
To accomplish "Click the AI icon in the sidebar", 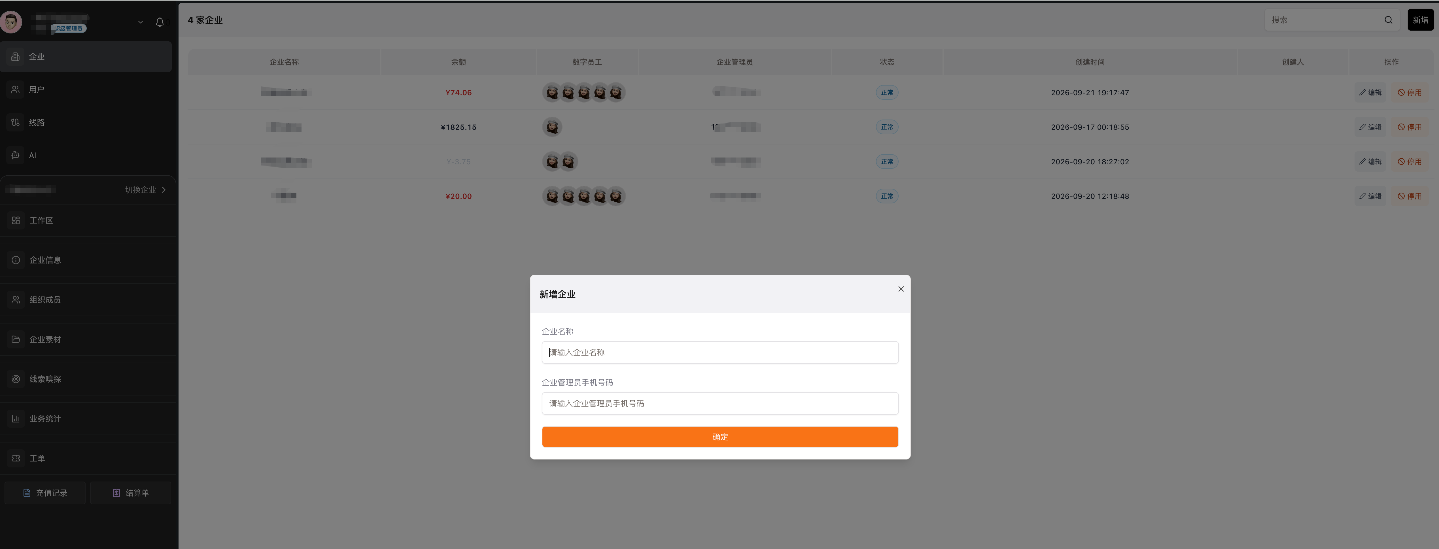I will pyautogui.click(x=16, y=155).
